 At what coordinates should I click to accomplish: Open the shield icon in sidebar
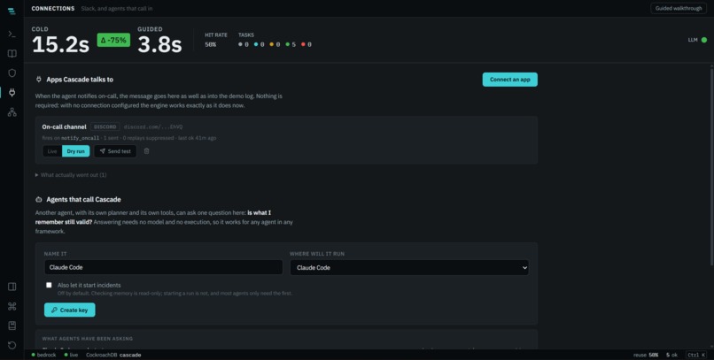12,73
